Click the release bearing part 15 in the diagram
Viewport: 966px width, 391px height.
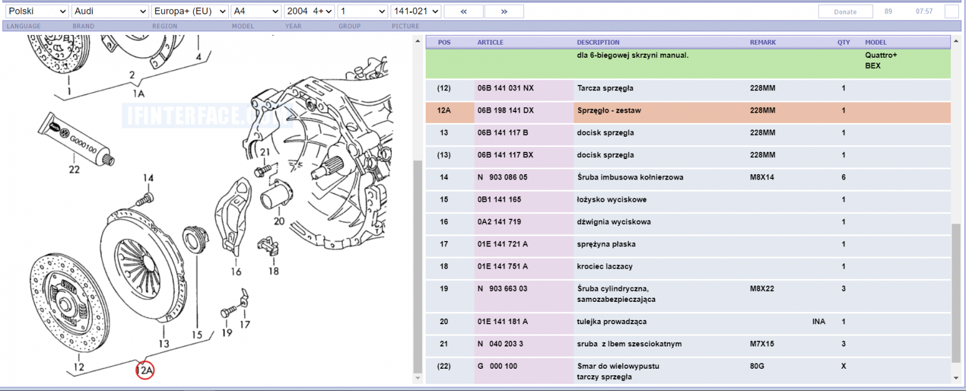click(x=195, y=239)
